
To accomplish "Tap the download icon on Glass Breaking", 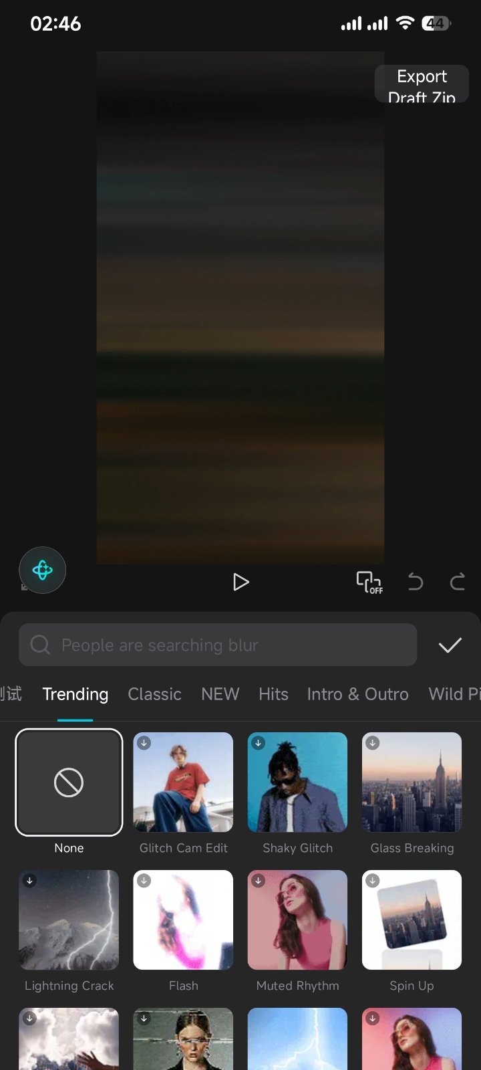I will (x=373, y=743).
